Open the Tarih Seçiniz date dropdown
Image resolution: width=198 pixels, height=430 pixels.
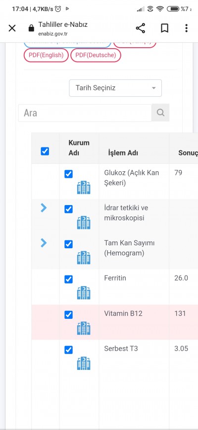click(x=115, y=88)
